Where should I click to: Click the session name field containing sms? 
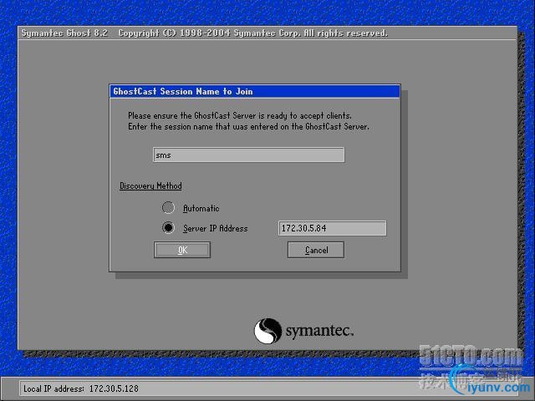[249, 155]
